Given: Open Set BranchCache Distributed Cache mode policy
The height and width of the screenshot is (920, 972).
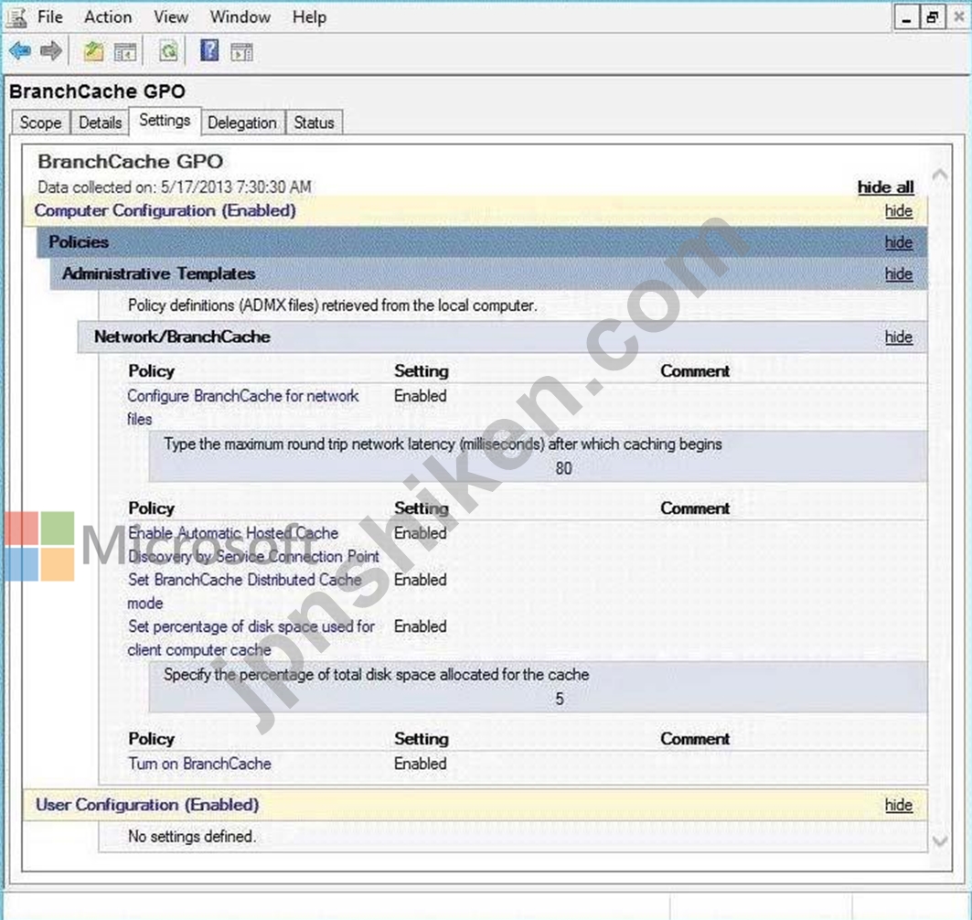Looking at the screenshot, I should click(244, 592).
